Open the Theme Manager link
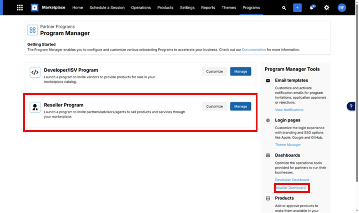 tap(288, 145)
